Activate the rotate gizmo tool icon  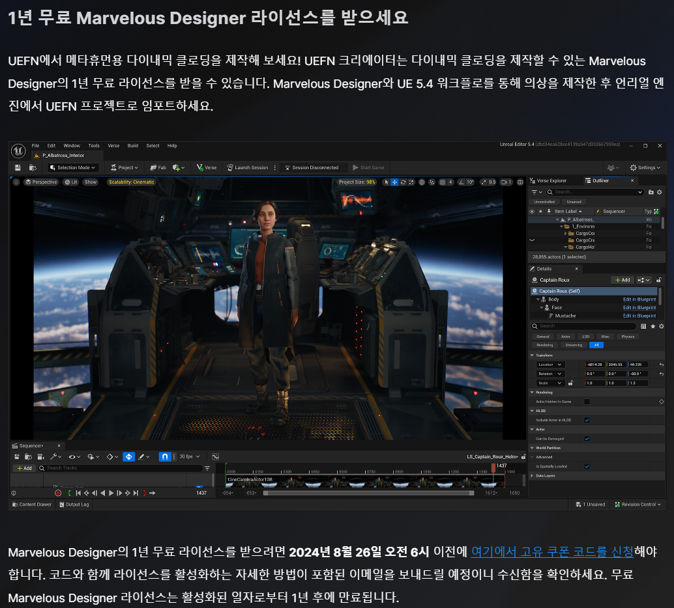(403, 182)
